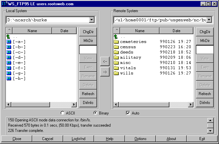Viewport: 219px width, 144px height.
Task: Click the cemeteries folder icon
Action: (116, 42)
